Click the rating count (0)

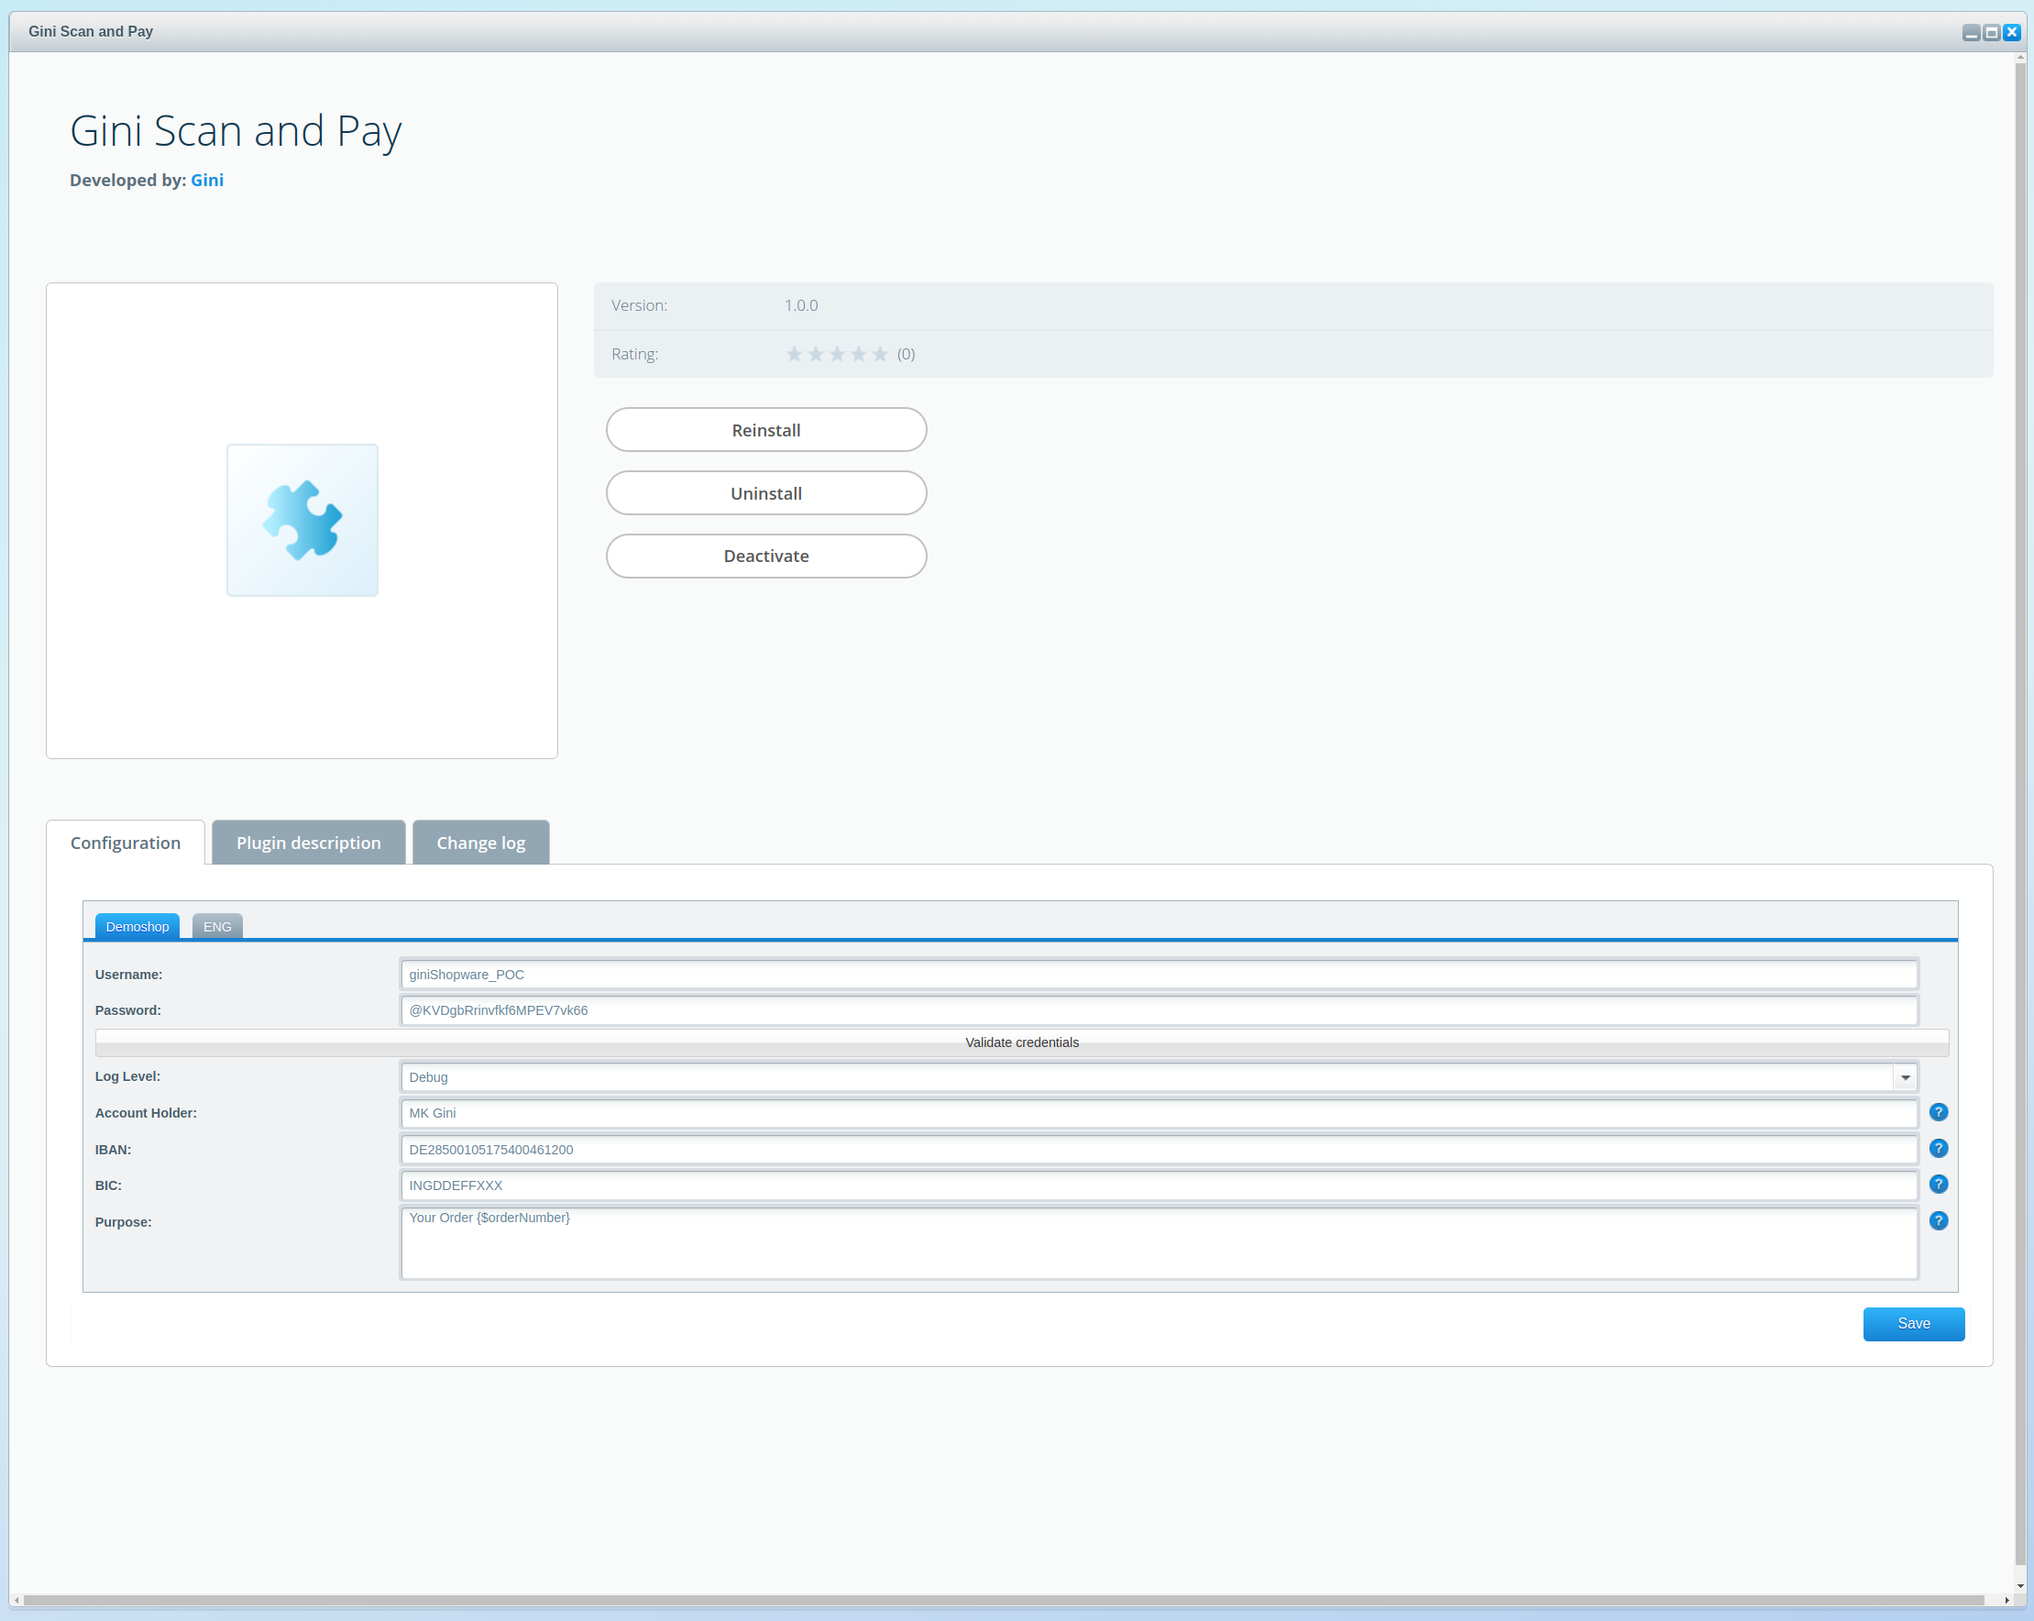(906, 354)
